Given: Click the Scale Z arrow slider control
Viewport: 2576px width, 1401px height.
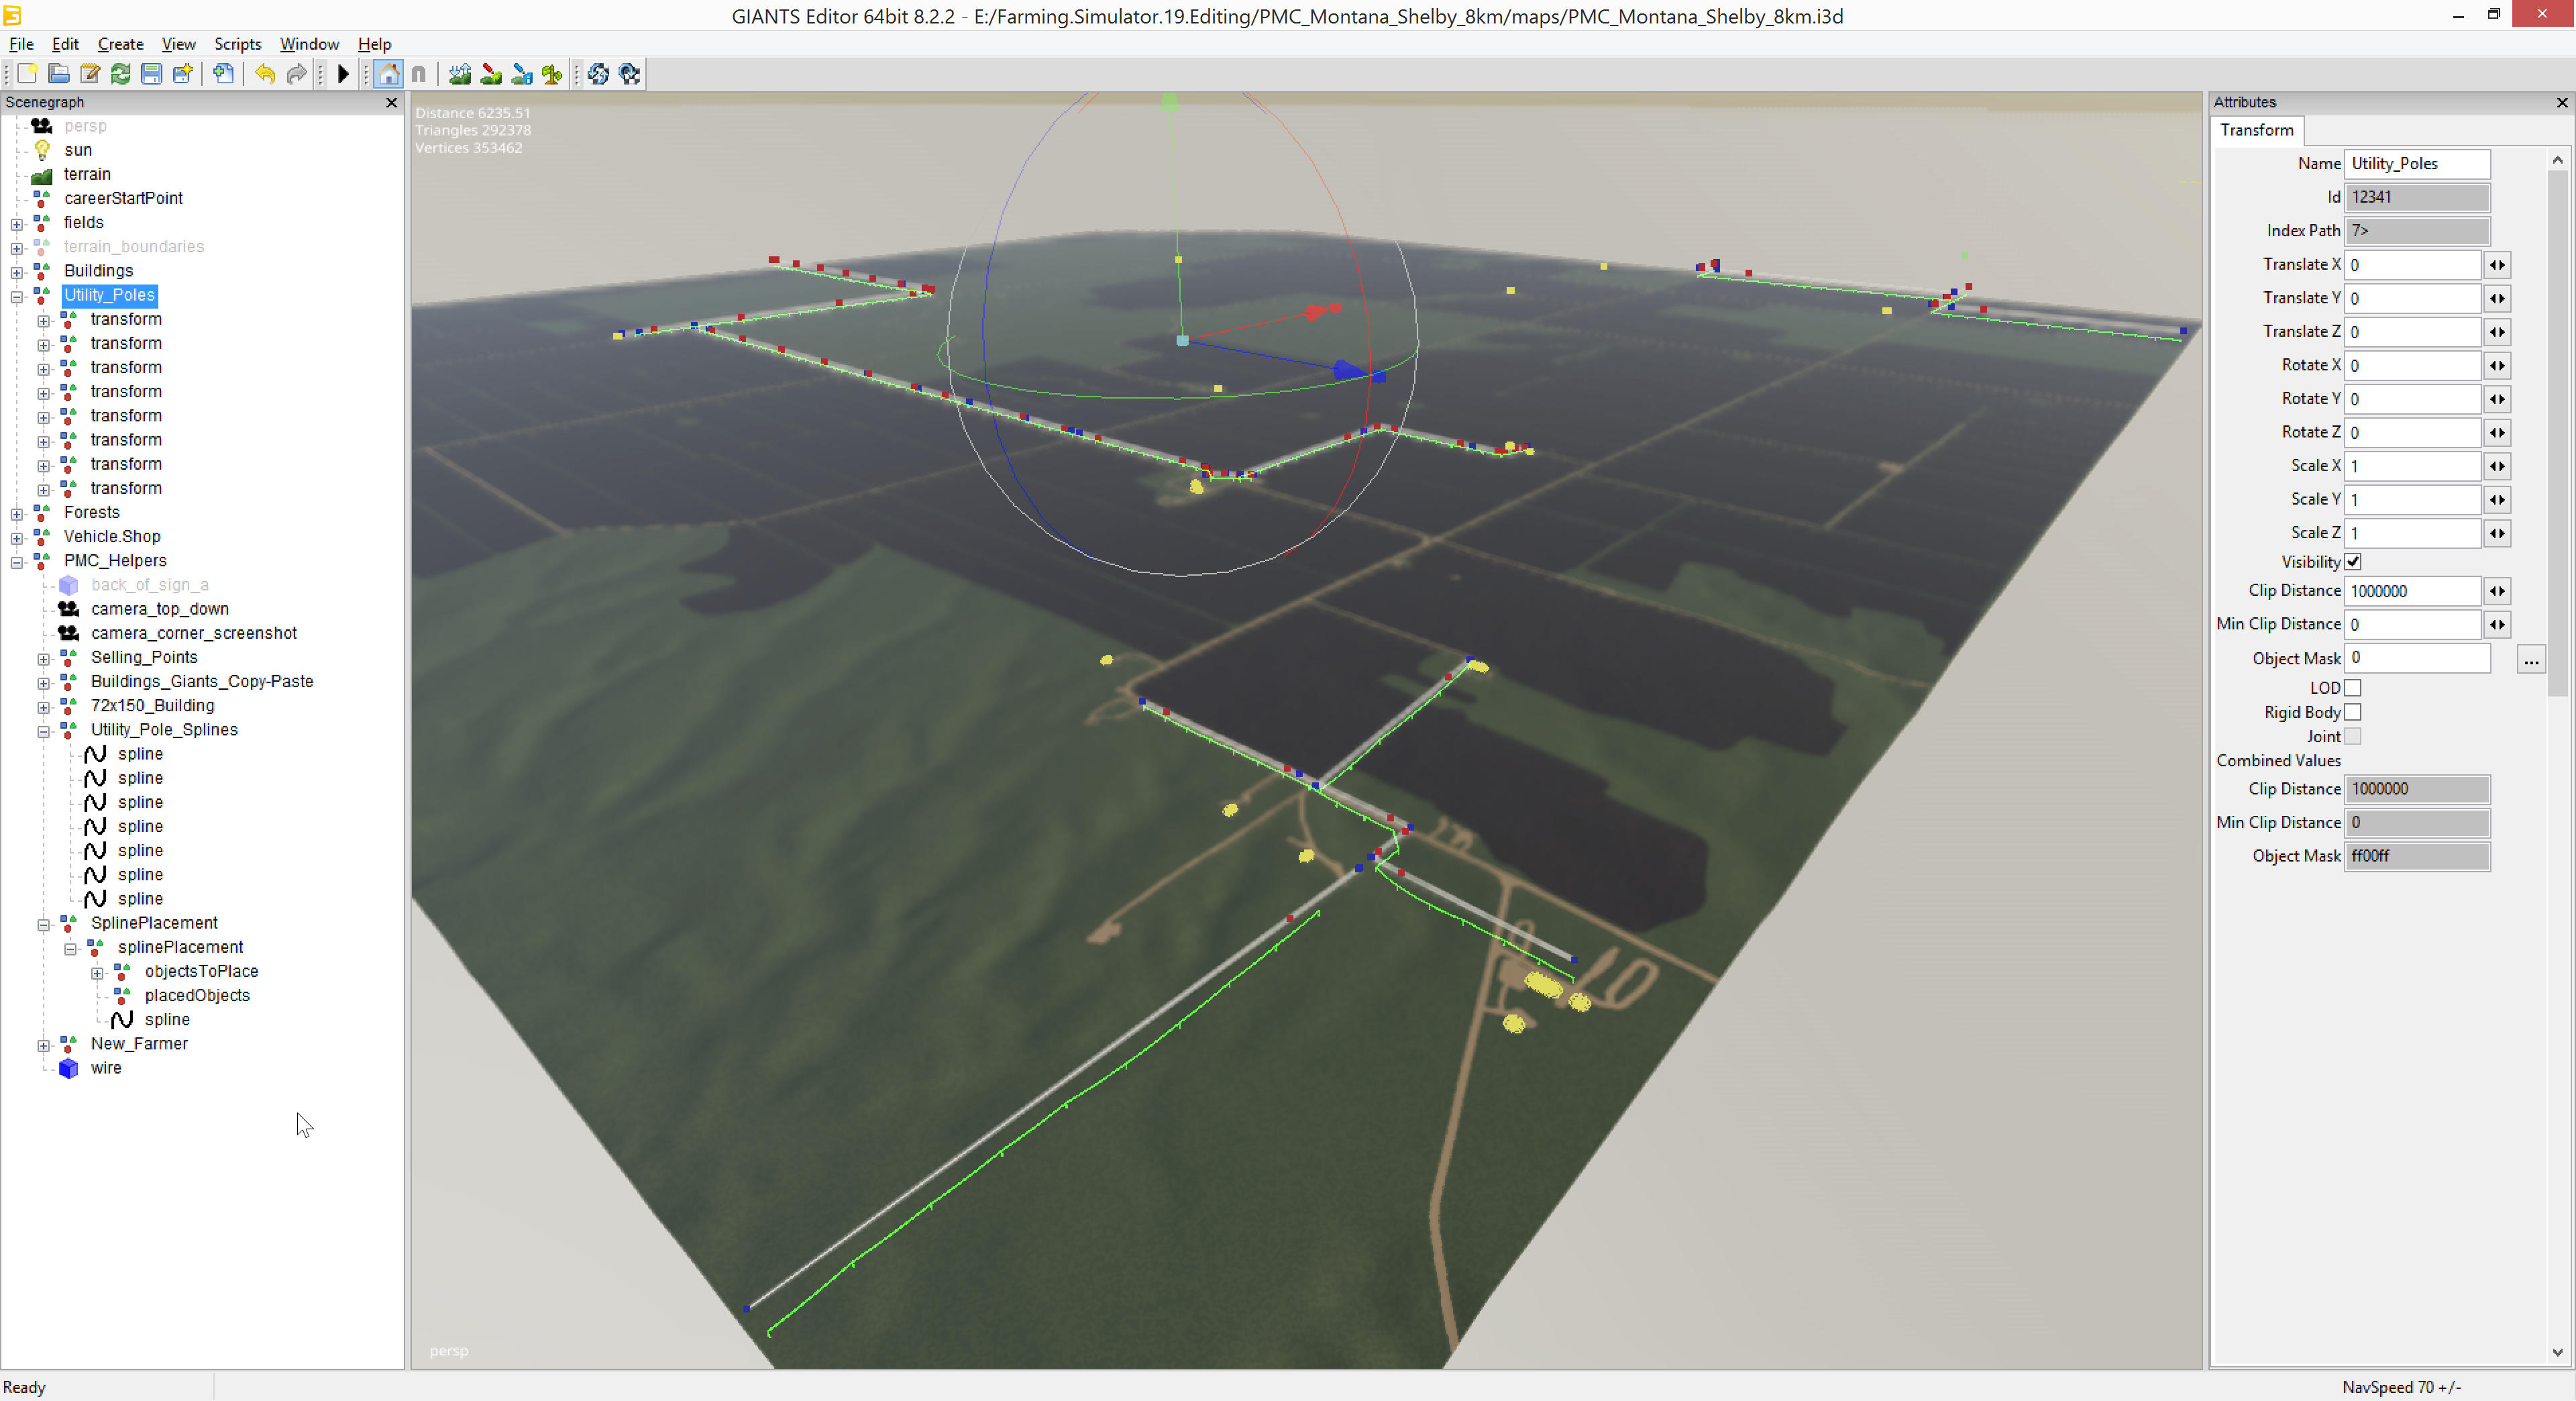Looking at the screenshot, I should coord(2497,533).
